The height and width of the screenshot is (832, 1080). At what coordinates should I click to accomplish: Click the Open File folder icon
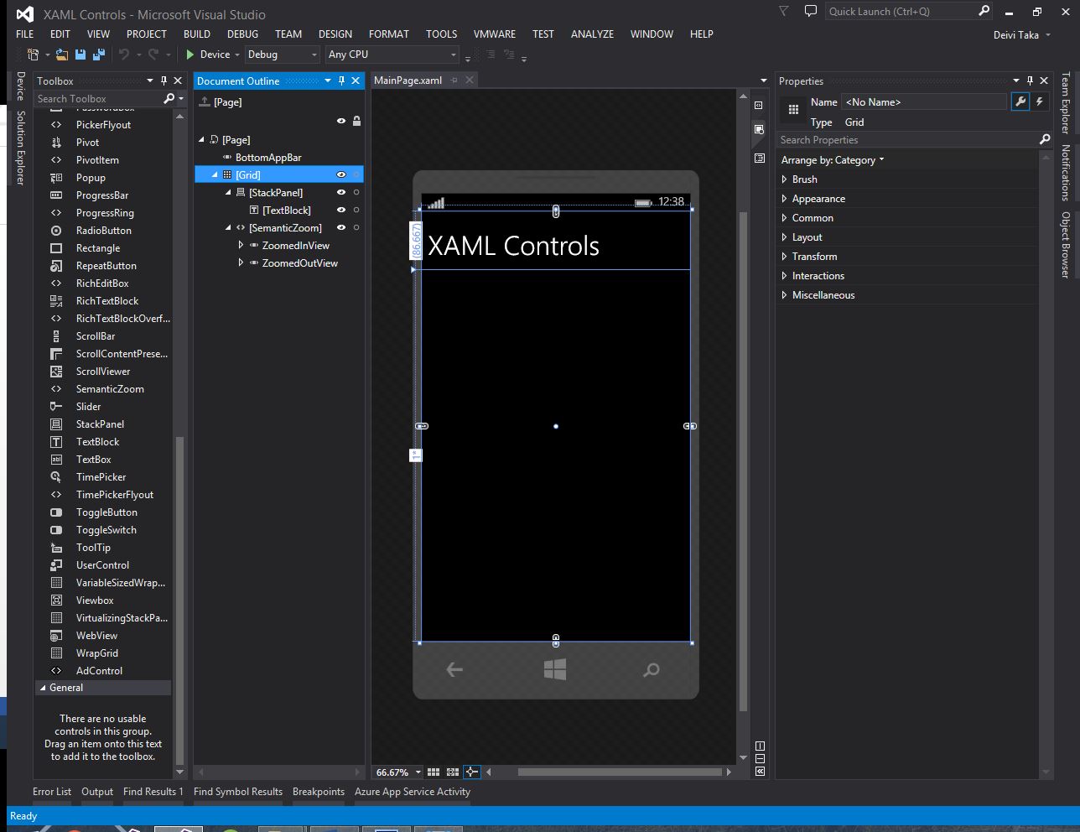[62, 55]
